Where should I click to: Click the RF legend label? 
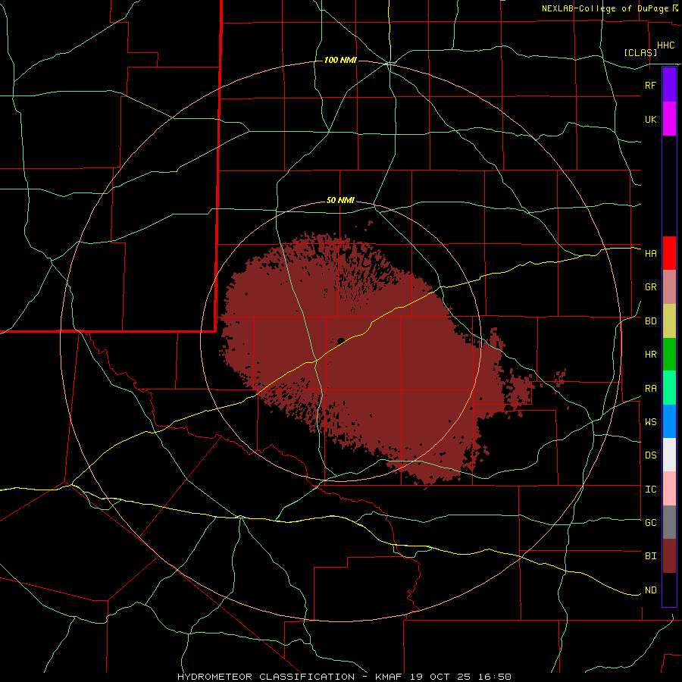651,85
